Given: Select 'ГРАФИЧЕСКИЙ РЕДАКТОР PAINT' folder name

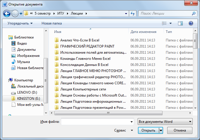Looking at the screenshot, I should [x=87, y=46].
